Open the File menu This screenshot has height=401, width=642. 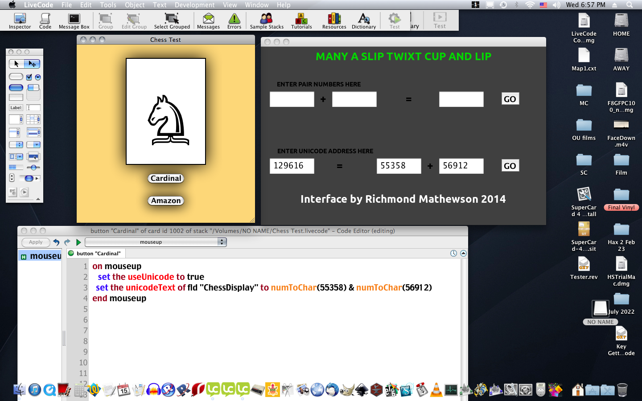pos(66,5)
